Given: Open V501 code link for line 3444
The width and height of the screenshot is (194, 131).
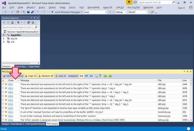Looking at the screenshot, I should click(10, 84).
